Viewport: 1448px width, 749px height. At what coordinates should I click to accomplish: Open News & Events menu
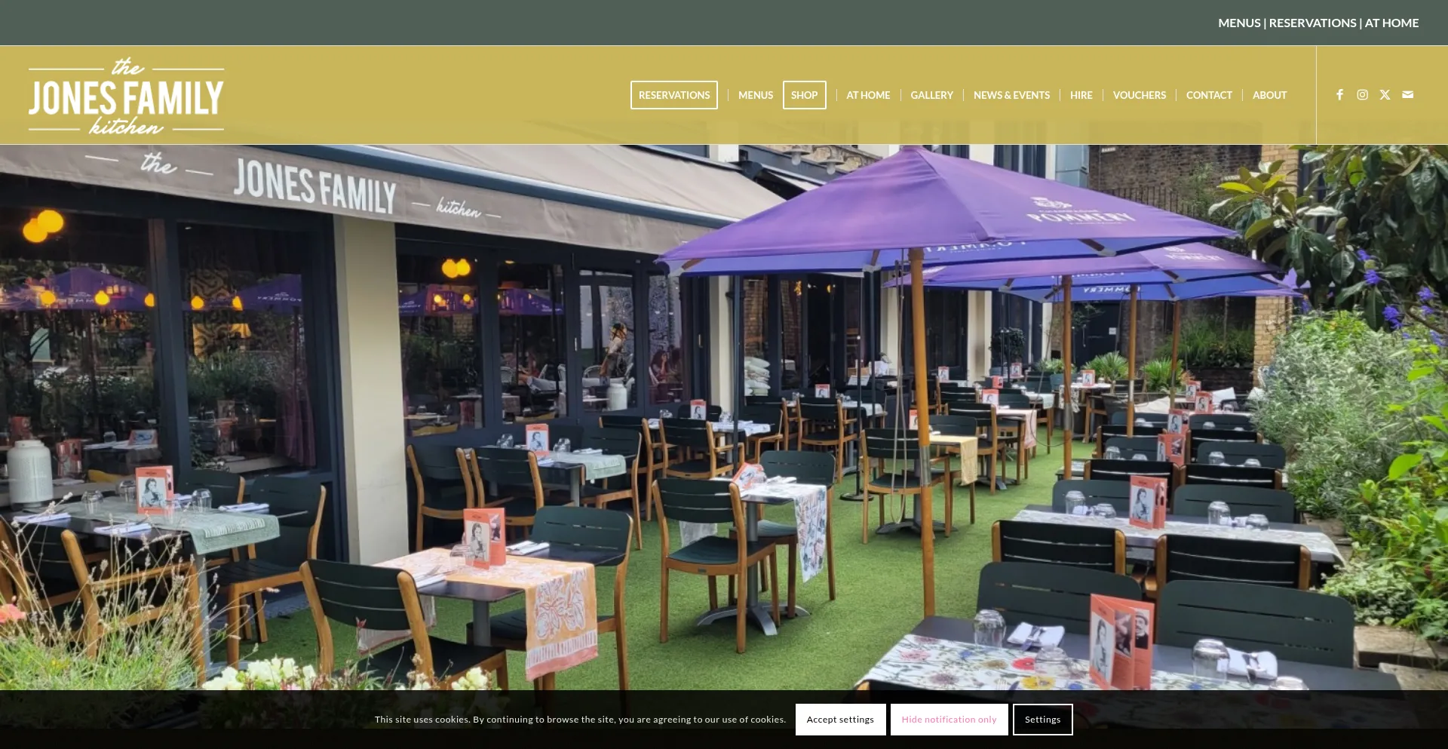[x=1011, y=95]
